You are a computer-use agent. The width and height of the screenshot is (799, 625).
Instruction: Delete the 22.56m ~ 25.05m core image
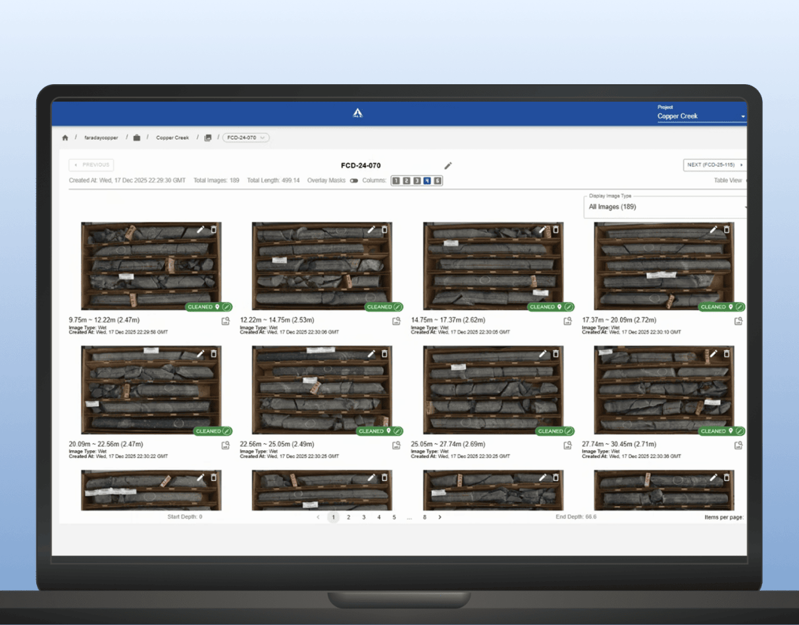384,354
